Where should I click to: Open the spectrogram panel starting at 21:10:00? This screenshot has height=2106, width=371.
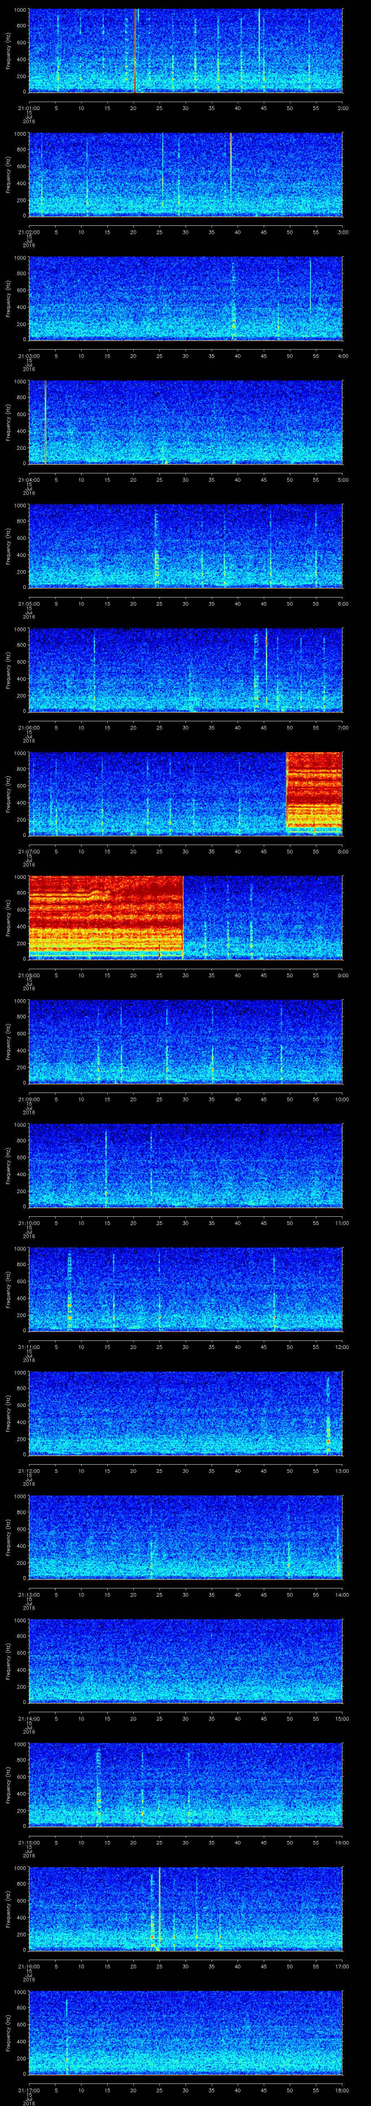coord(186,1166)
